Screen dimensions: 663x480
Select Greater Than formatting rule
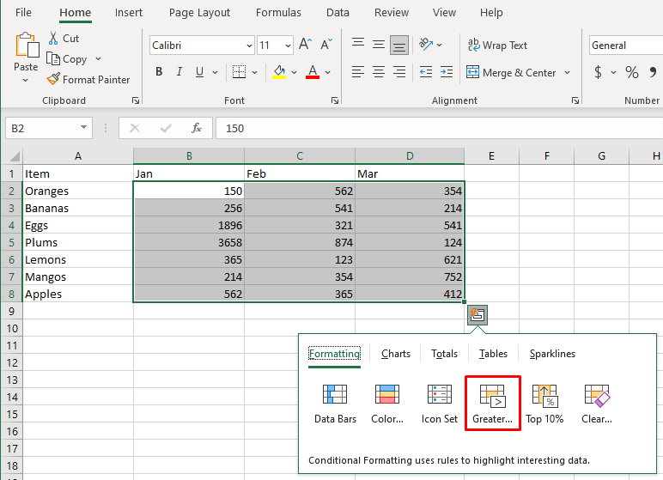pyautogui.click(x=492, y=404)
